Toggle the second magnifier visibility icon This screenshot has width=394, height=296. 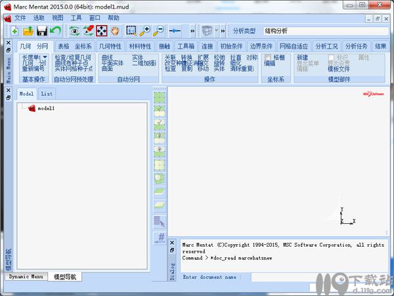(x=160, y=152)
